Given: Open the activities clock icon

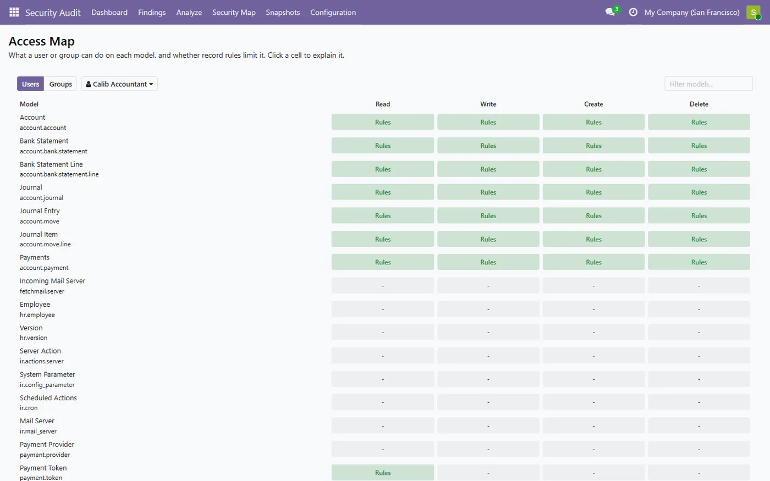Looking at the screenshot, I should pos(633,12).
